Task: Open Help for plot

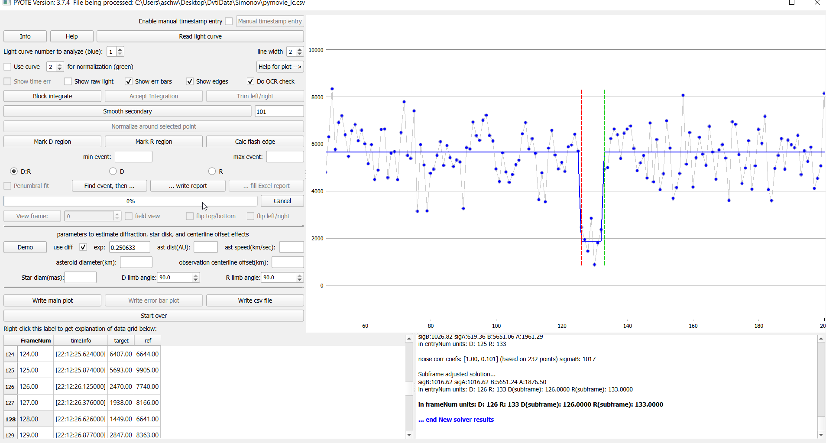Action: click(x=280, y=67)
